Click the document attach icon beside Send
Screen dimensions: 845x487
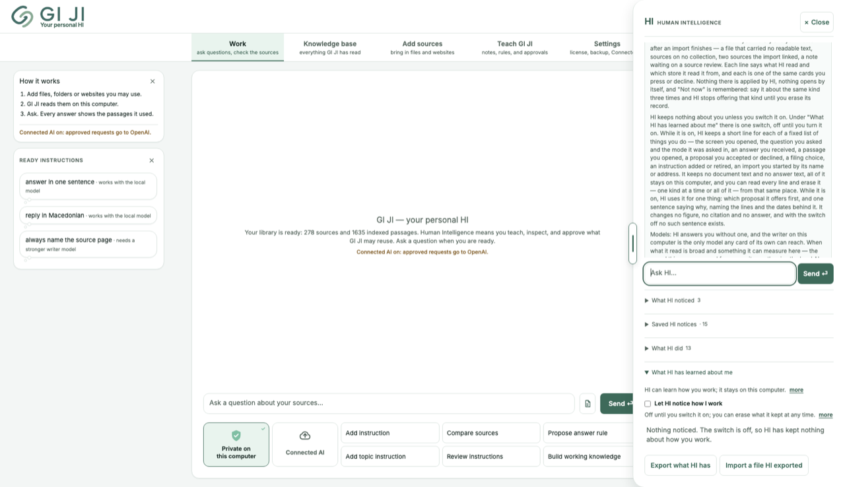(x=588, y=403)
